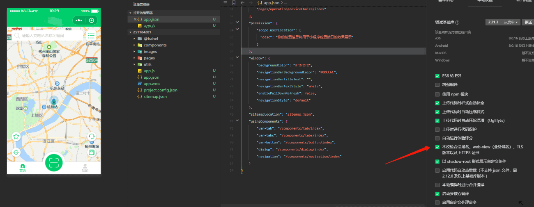Select app.json in the project file tree
534x207 pixels.
pos(151,77)
